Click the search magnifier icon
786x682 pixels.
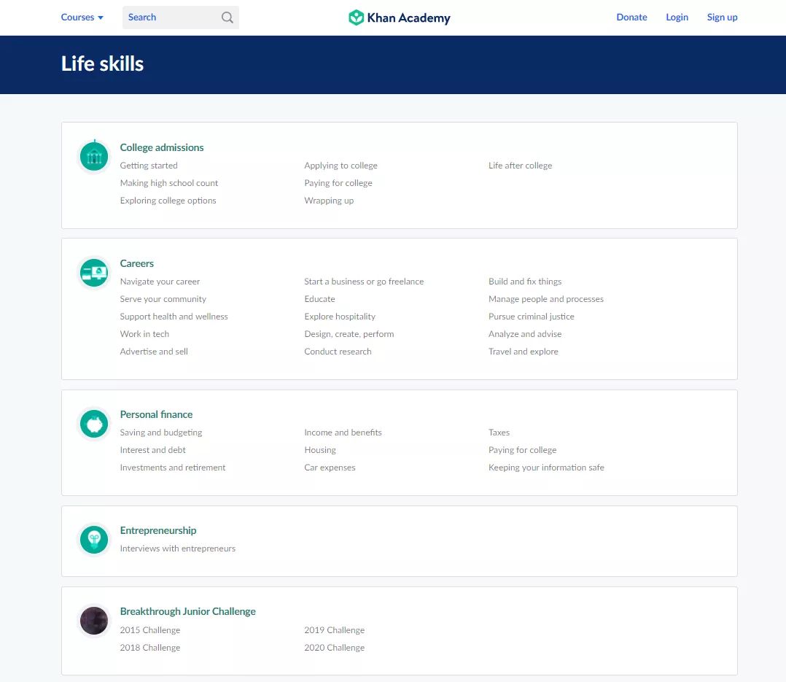click(227, 18)
